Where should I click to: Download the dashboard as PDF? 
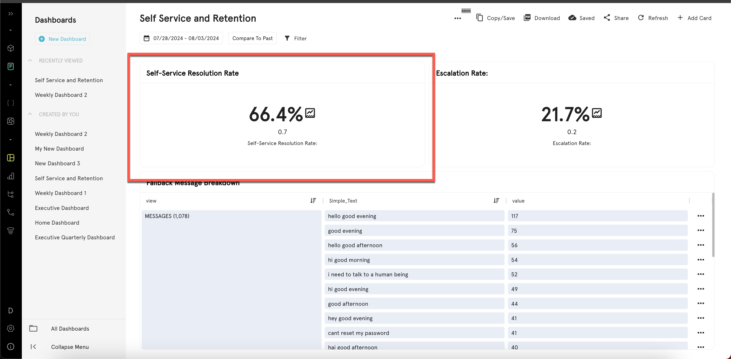[x=542, y=18]
